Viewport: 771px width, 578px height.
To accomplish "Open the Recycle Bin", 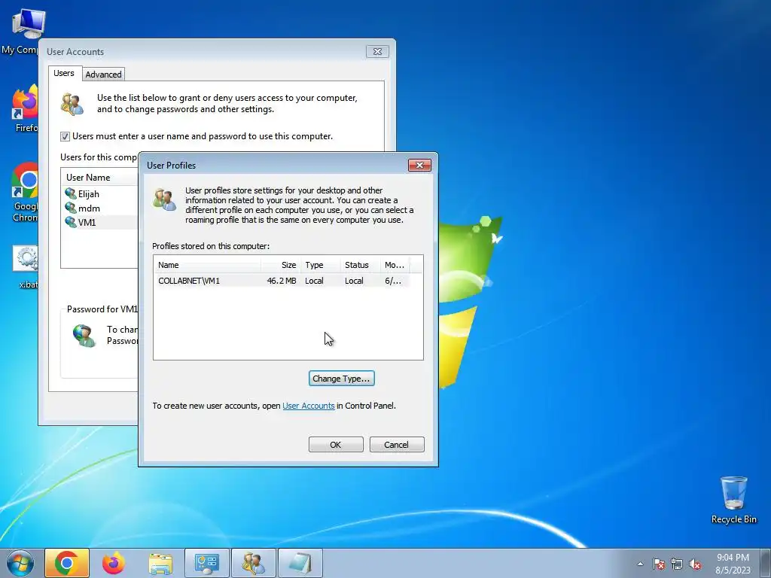I will (733, 500).
